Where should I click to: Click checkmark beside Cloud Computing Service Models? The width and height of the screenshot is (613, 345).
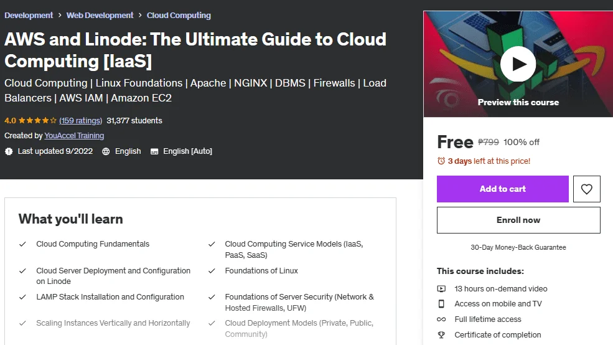[x=212, y=244]
